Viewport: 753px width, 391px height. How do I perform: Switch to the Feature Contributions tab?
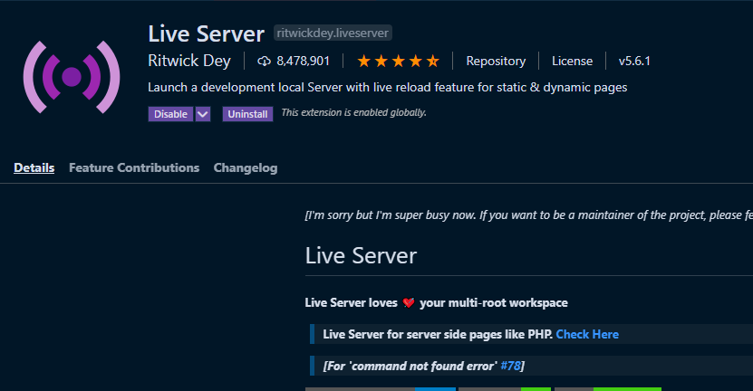pos(134,168)
